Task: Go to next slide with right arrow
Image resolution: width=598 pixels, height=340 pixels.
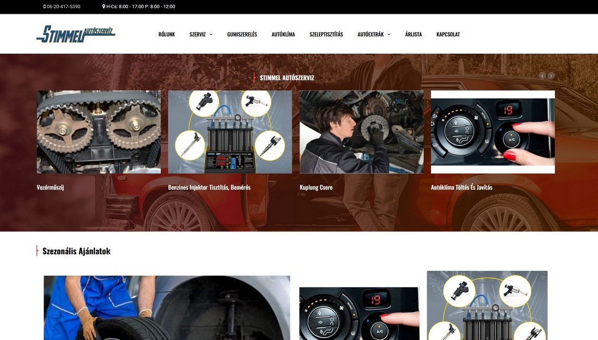Action: pyautogui.click(x=551, y=75)
